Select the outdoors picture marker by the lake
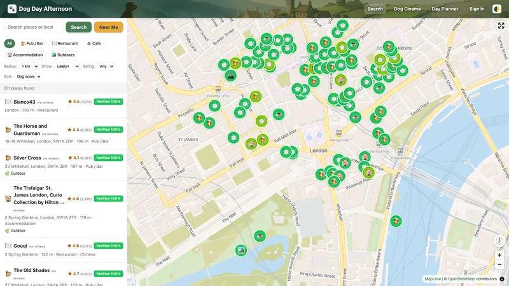The width and height of the screenshot is (509, 286). (241, 250)
